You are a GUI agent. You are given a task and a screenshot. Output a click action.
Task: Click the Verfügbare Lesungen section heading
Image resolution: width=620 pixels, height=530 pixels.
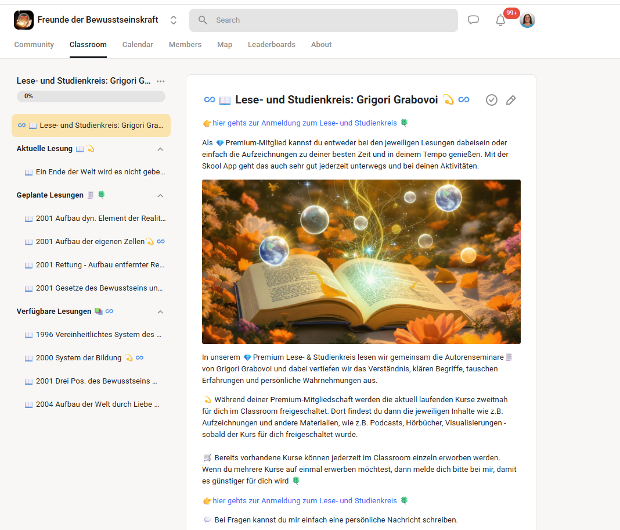pyautogui.click(x=54, y=311)
